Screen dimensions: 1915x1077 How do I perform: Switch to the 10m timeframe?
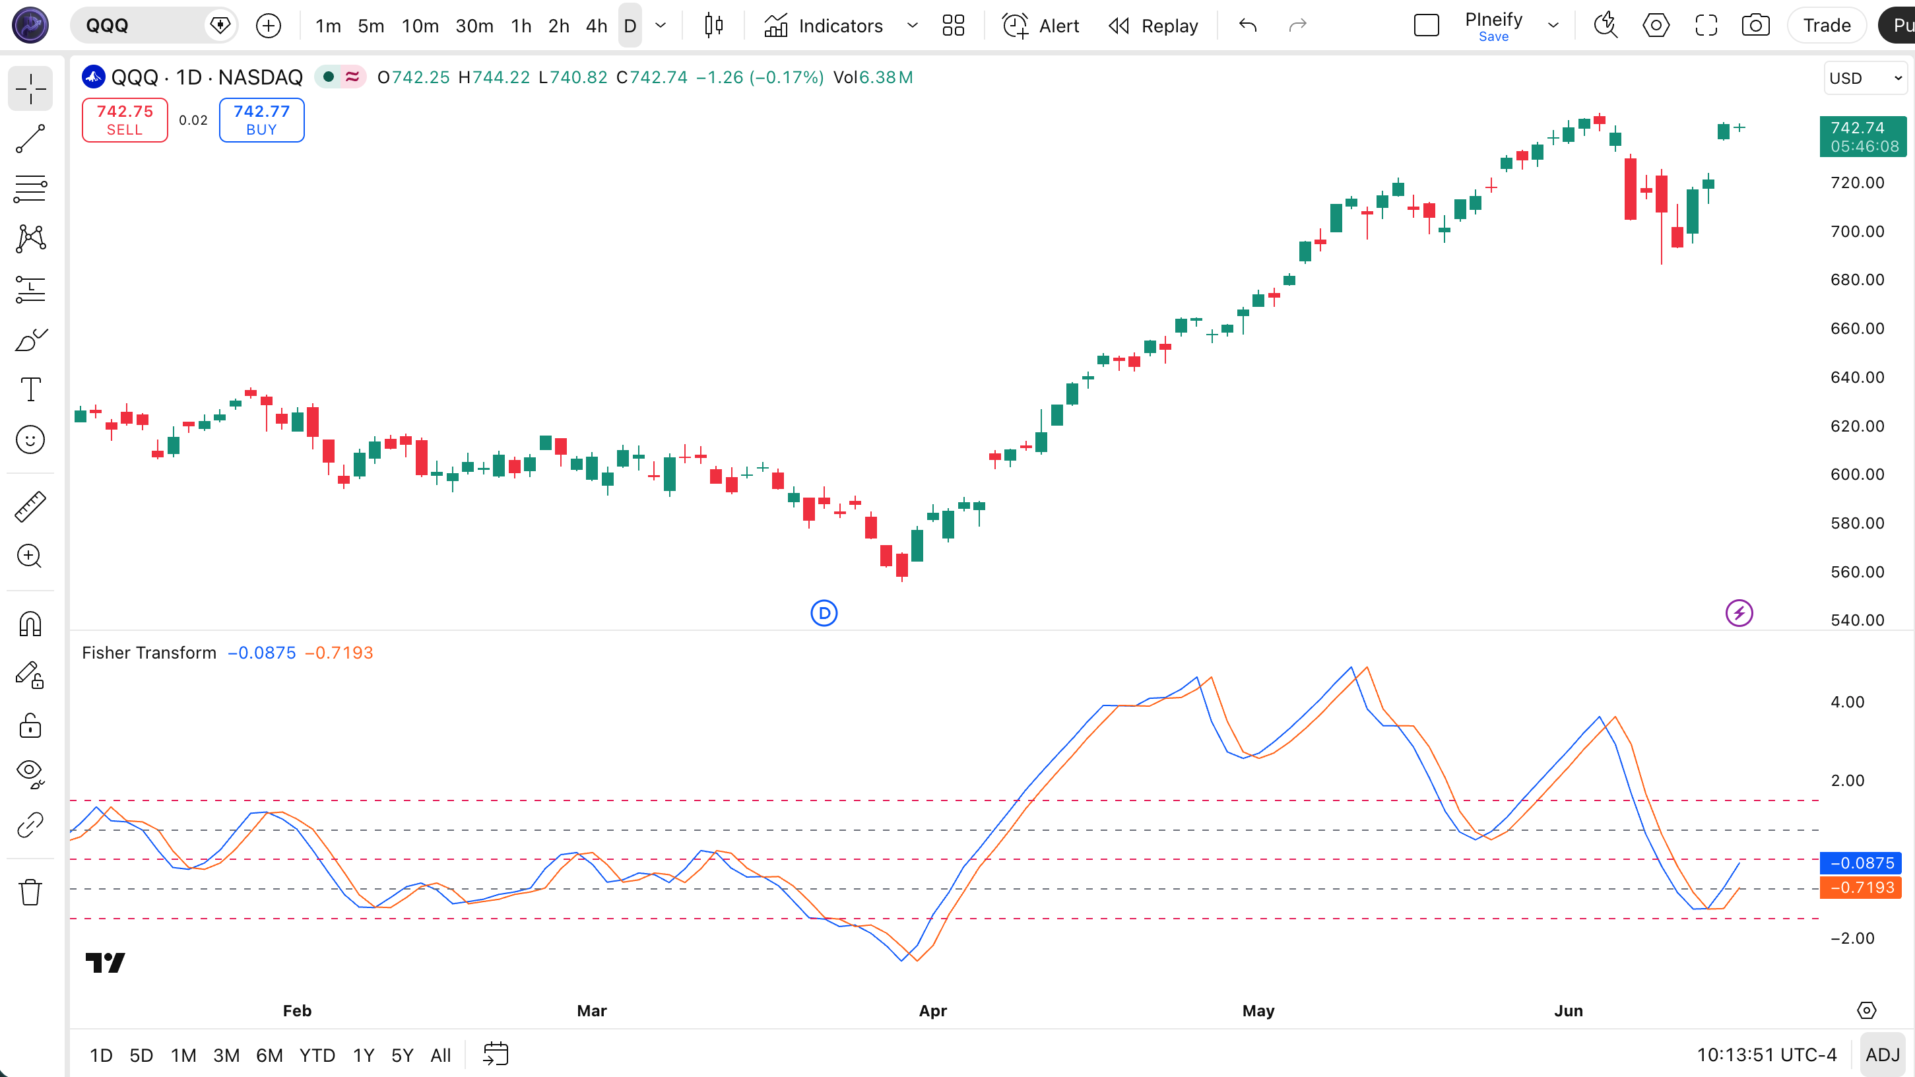420,26
